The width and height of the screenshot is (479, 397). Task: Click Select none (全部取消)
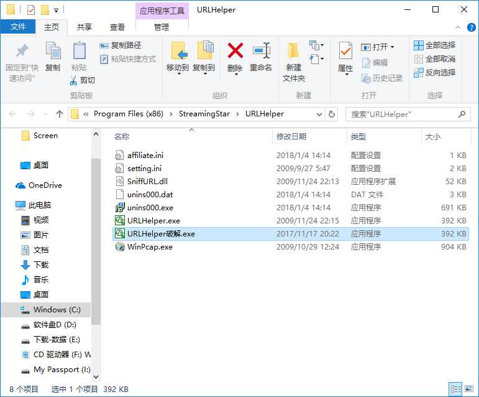click(435, 58)
